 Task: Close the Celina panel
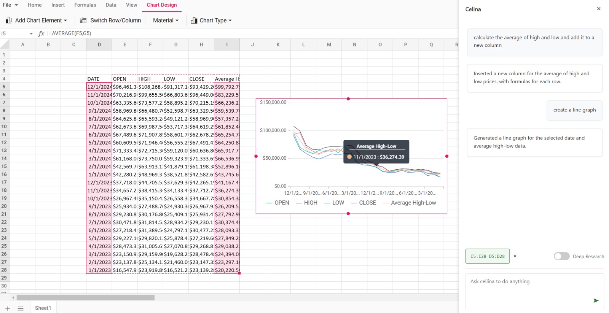pyautogui.click(x=599, y=9)
